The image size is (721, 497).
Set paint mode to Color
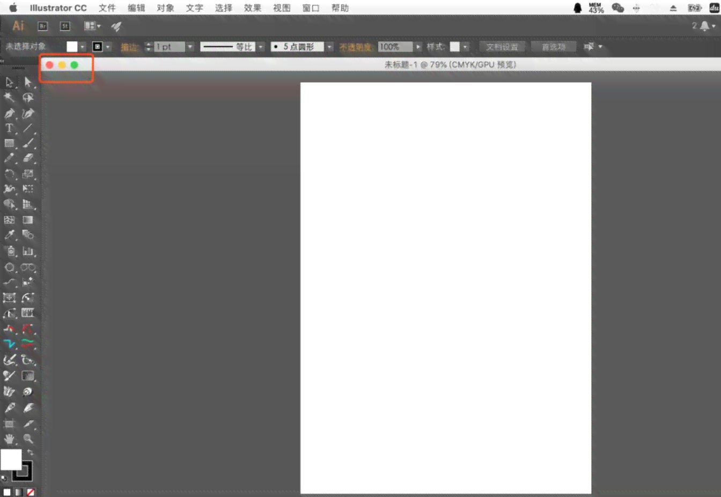tap(7, 492)
